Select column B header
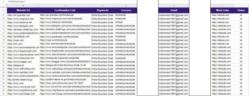Screen dimensions: 249x96 (x=23, y=6)
